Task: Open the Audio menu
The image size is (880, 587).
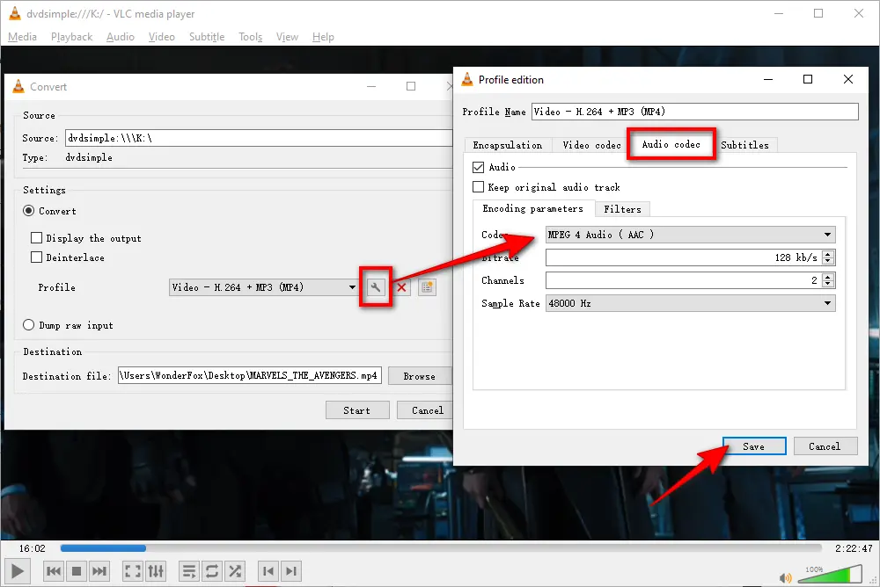Action: tap(121, 36)
